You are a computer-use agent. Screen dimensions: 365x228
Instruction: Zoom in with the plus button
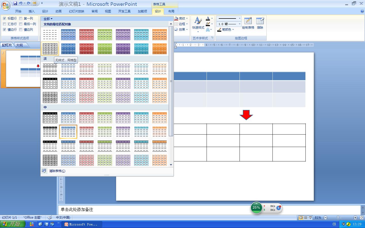click(355, 218)
